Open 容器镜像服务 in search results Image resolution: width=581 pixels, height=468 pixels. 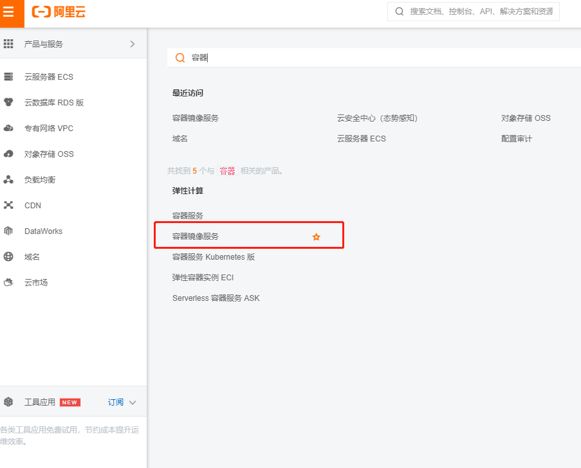[195, 236]
